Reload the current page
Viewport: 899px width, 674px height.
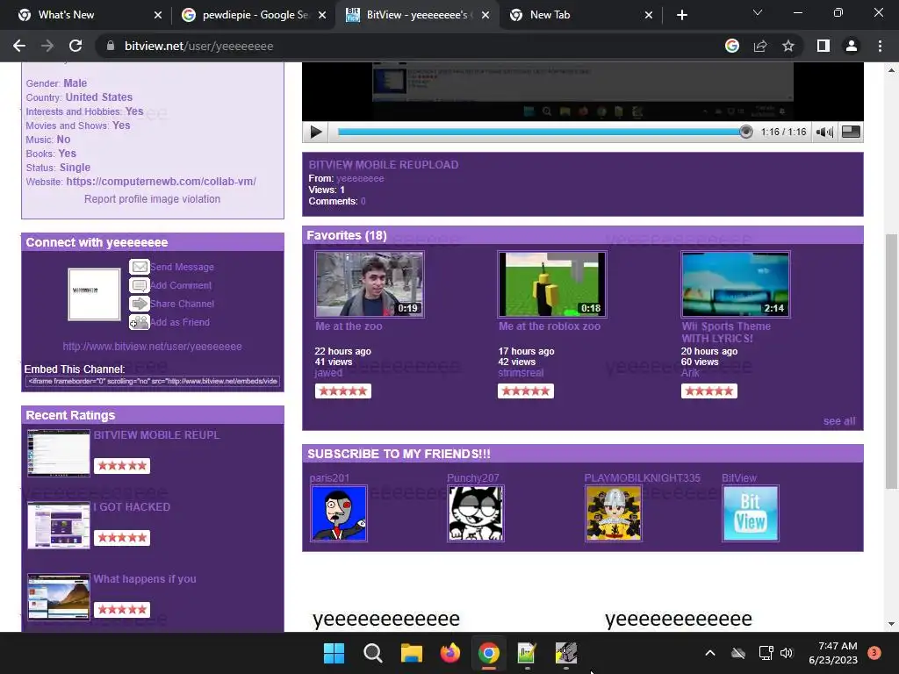click(76, 46)
